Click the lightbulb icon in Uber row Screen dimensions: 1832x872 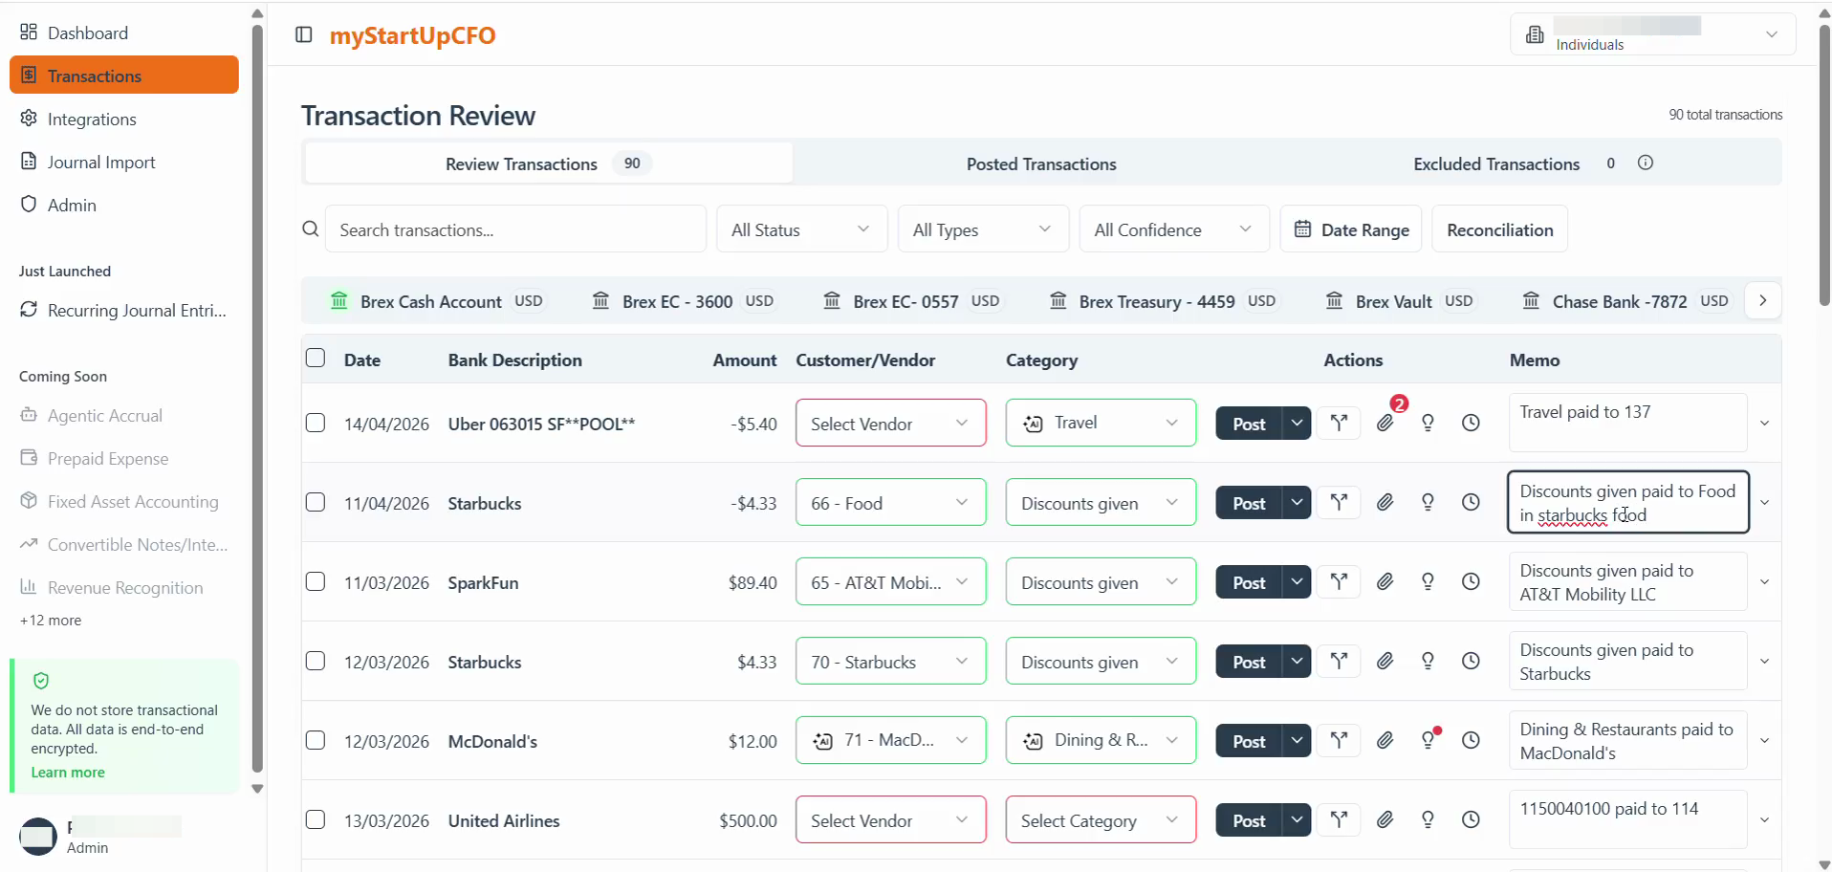(x=1428, y=423)
